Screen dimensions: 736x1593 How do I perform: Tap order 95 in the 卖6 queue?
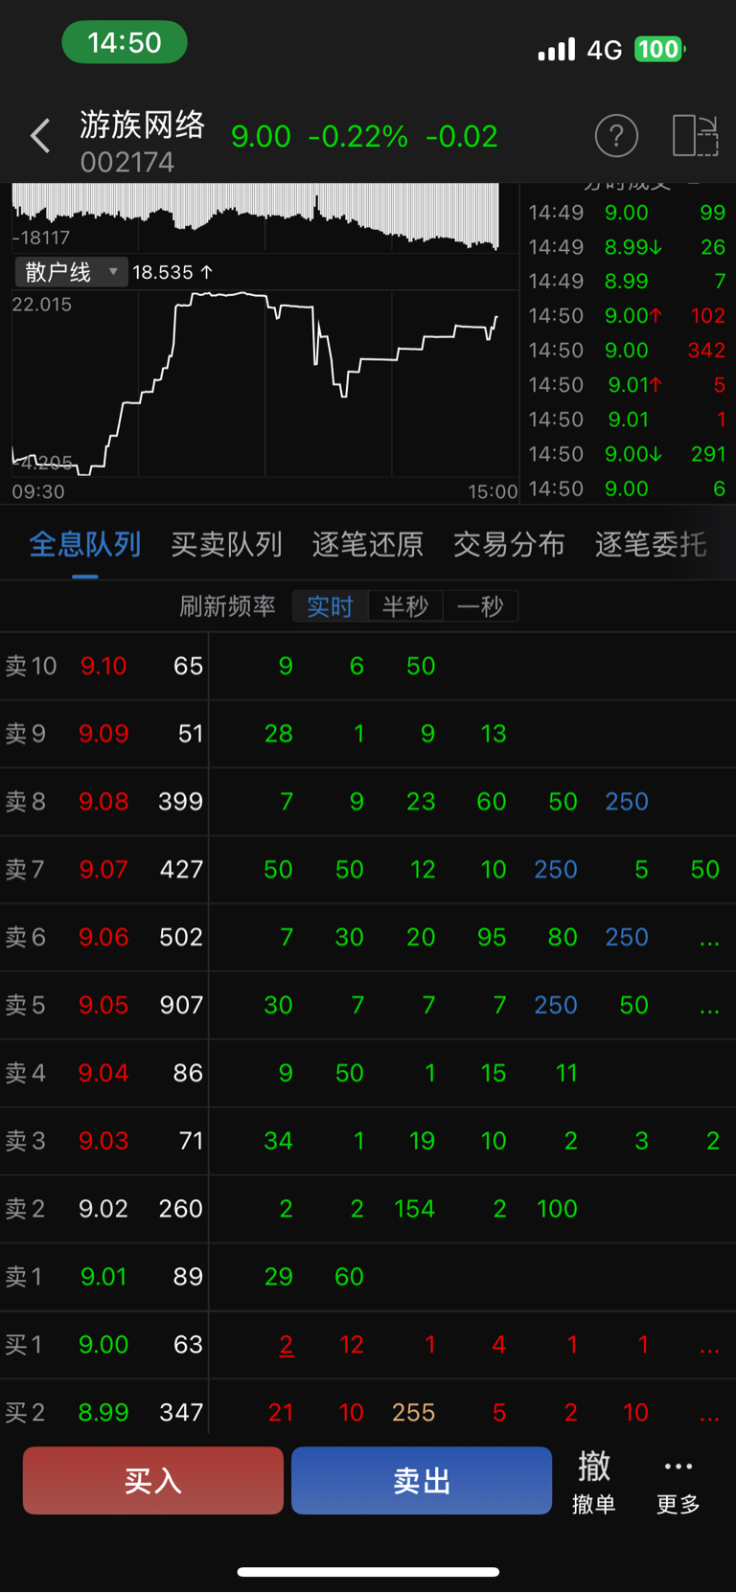click(492, 937)
